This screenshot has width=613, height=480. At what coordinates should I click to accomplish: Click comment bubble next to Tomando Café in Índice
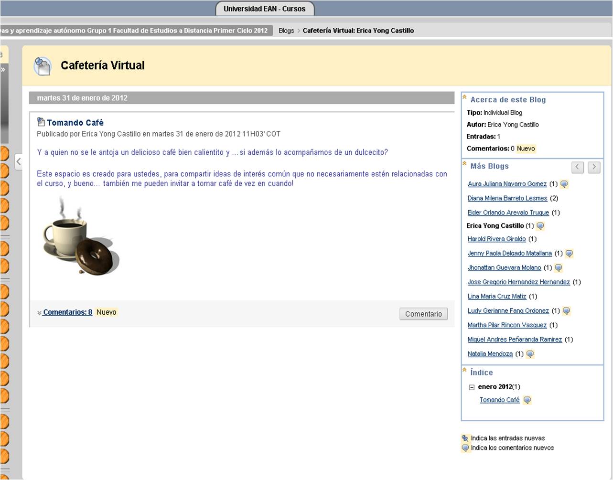point(527,400)
